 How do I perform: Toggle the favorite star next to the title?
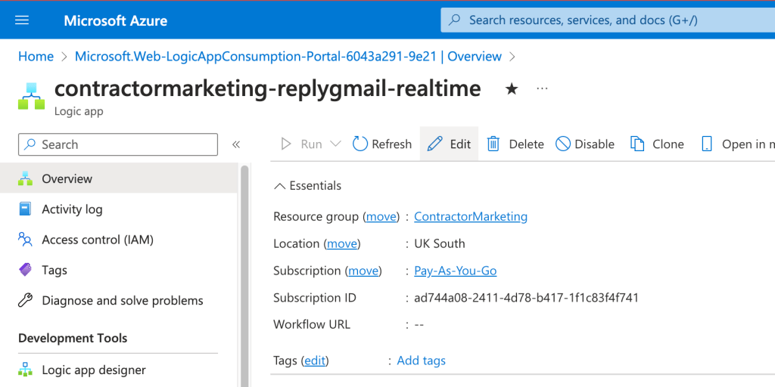pyautogui.click(x=512, y=89)
